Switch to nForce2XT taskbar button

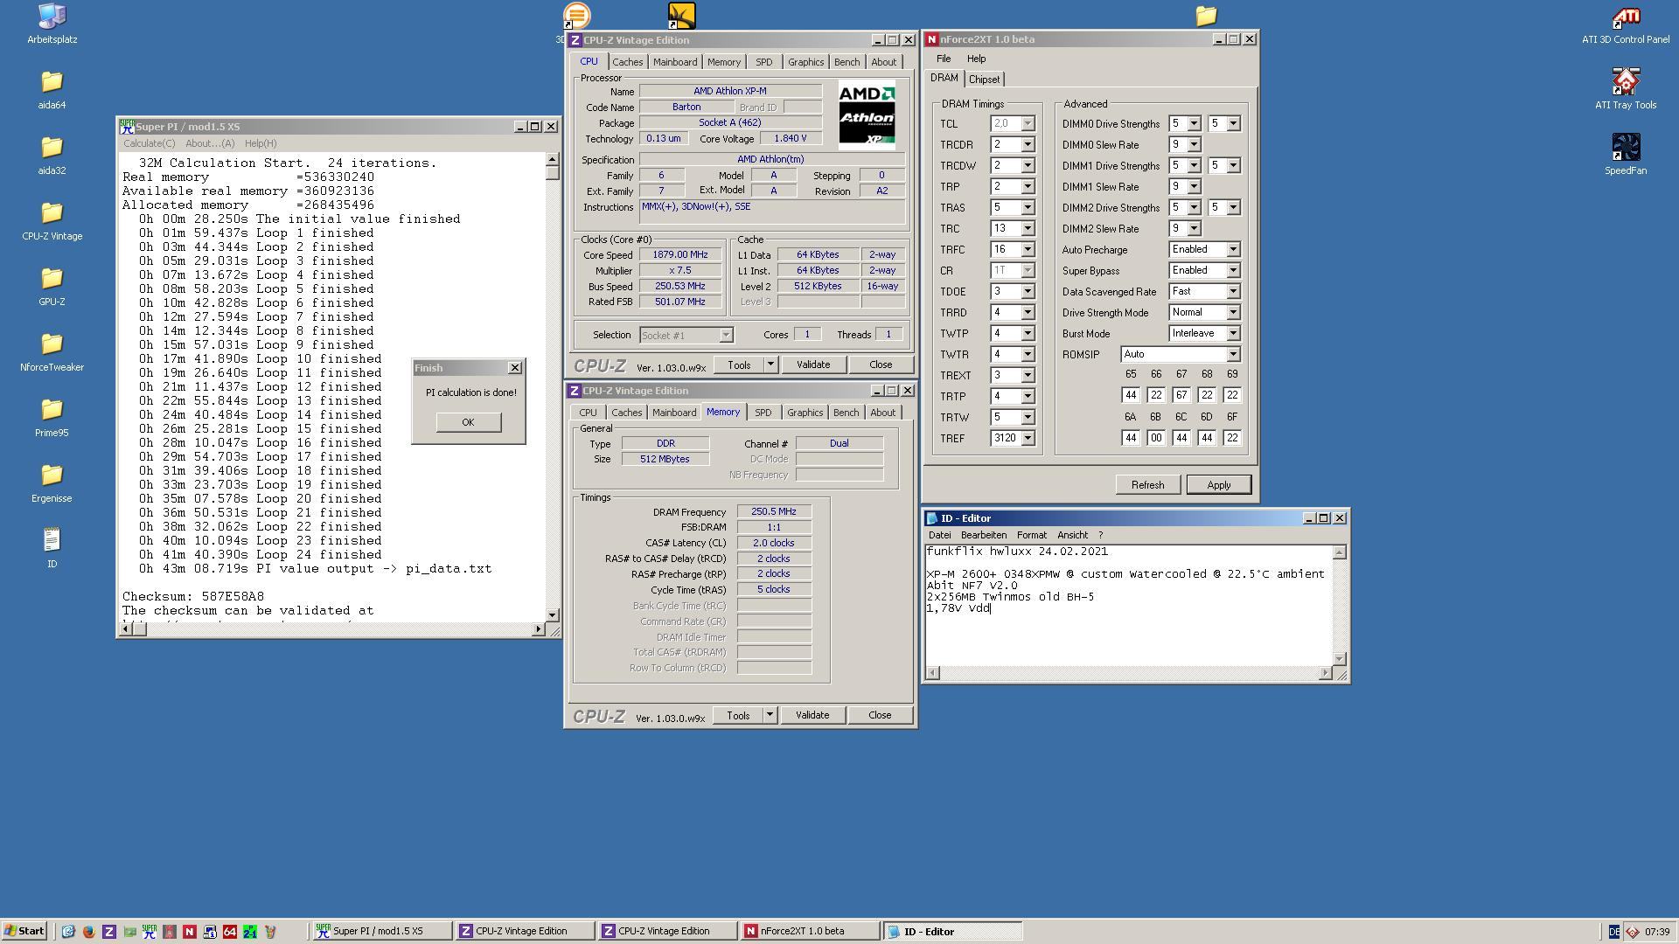tap(809, 931)
